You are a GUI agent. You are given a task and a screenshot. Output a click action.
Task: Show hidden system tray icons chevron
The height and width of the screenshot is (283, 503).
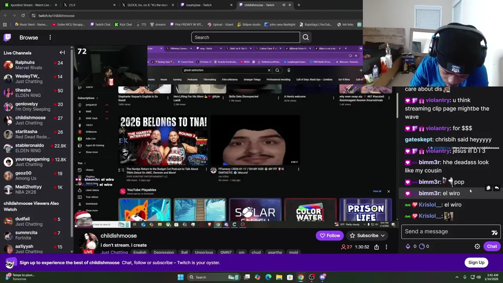pos(457,277)
